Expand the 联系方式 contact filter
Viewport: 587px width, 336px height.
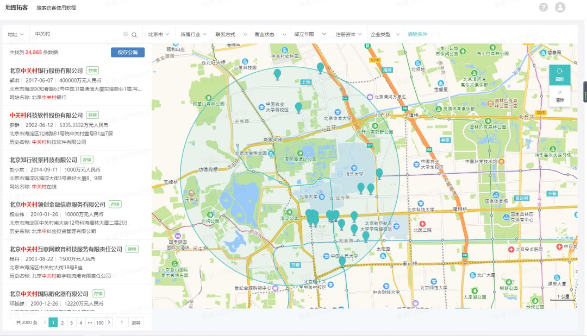click(x=231, y=34)
